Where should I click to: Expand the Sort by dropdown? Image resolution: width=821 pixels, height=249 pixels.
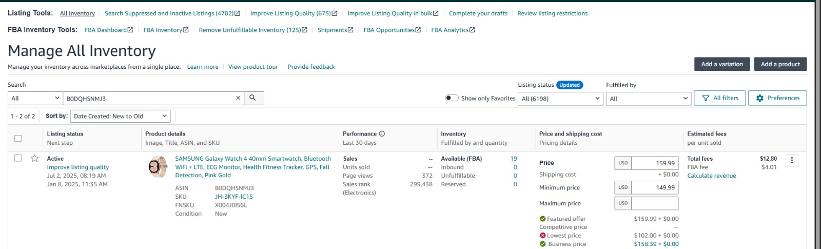click(120, 116)
